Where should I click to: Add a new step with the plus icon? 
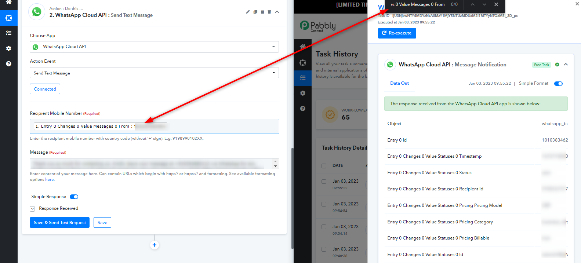[x=155, y=245]
